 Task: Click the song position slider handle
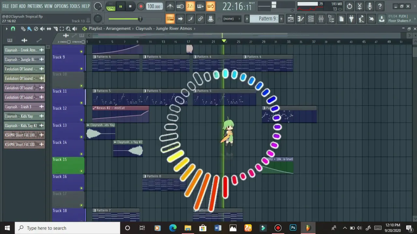point(140,19)
